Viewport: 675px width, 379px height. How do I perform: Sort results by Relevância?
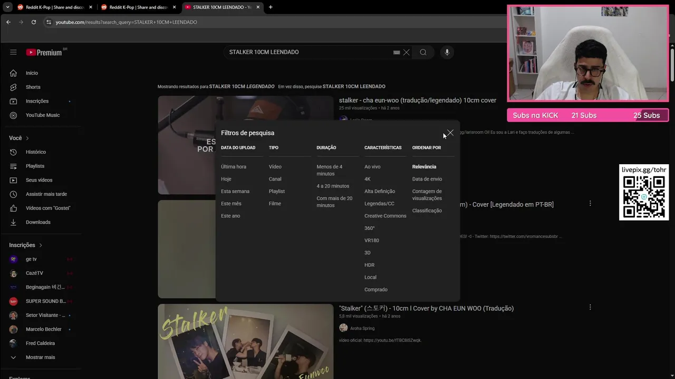(x=424, y=167)
